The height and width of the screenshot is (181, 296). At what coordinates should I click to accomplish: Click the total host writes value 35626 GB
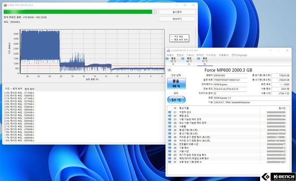[281, 80]
